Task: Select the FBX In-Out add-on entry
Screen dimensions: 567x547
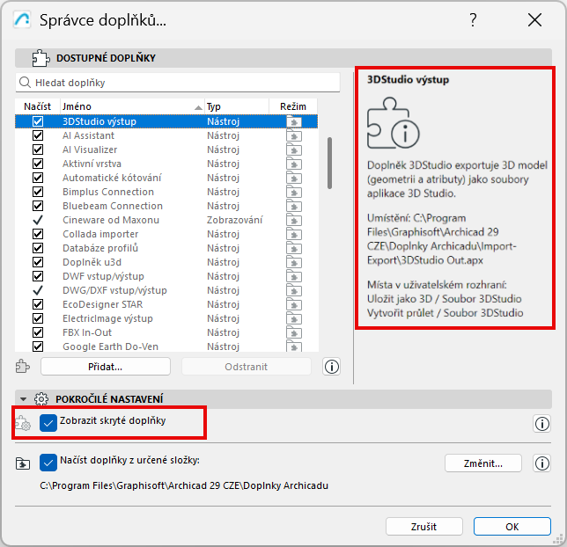Action: 89,332
